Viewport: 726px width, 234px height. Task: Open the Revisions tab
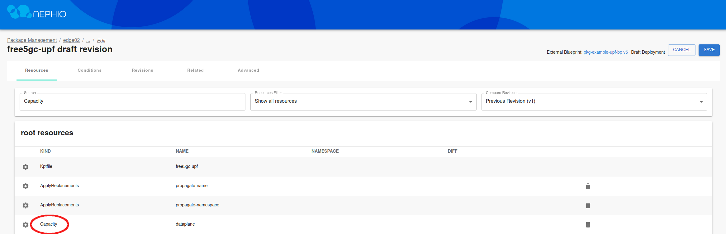142,70
